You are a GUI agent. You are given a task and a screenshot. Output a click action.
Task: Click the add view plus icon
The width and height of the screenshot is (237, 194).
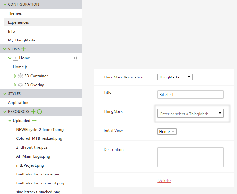click(x=23, y=49)
